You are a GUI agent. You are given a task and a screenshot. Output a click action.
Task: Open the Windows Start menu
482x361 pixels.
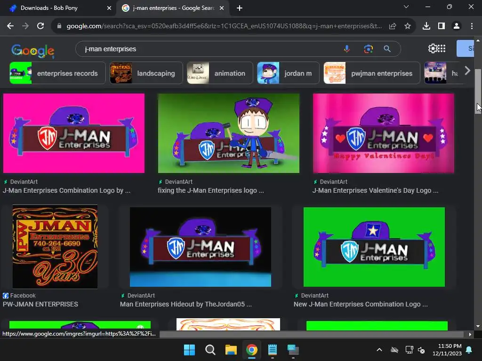[x=189, y=350]
